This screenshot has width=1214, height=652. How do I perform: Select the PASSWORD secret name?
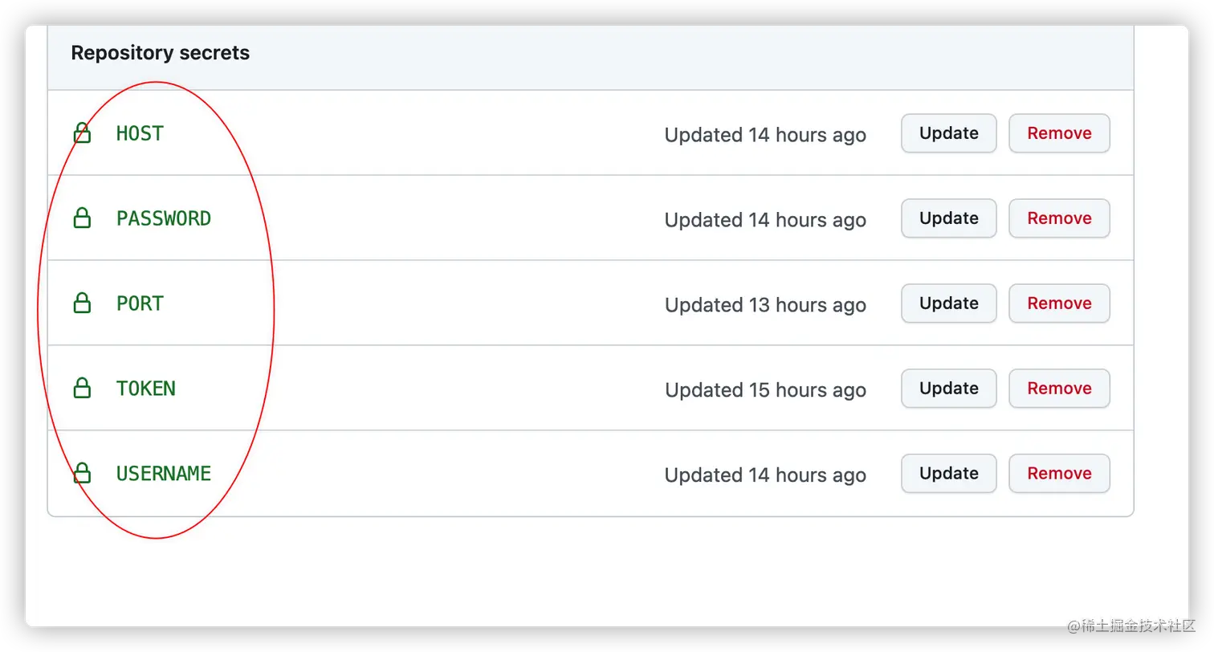coord(164,218)
